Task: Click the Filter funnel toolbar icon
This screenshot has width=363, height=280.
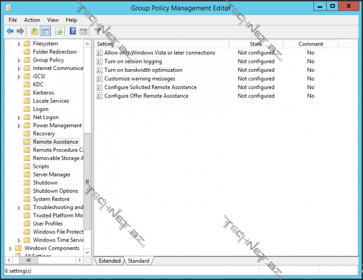Action: point(98,31)
